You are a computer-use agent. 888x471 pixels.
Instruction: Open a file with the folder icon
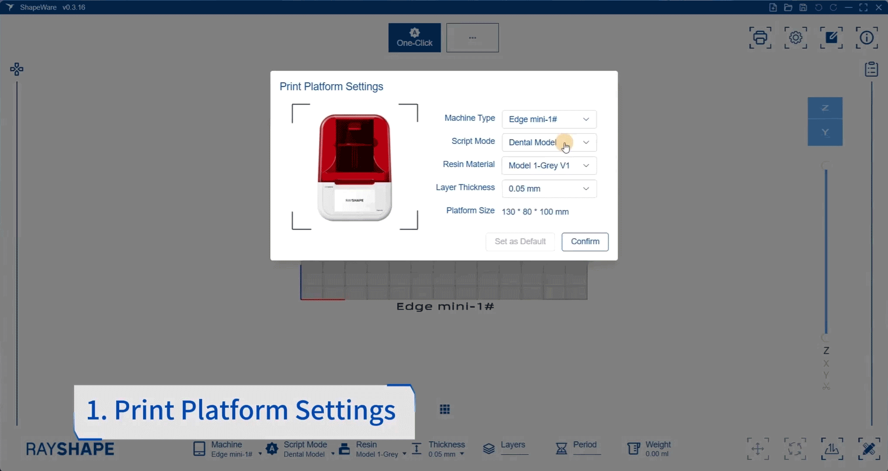click(x=788, y=7)
